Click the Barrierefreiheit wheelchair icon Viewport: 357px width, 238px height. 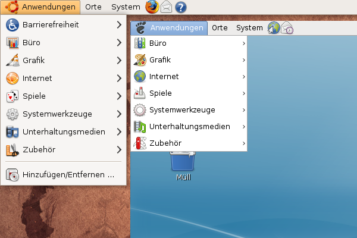click(12, 25)
